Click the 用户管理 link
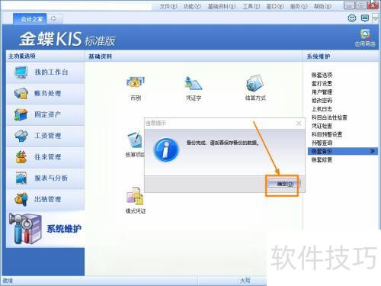Viewport: 381px width, 286px height. click(322, 92)
